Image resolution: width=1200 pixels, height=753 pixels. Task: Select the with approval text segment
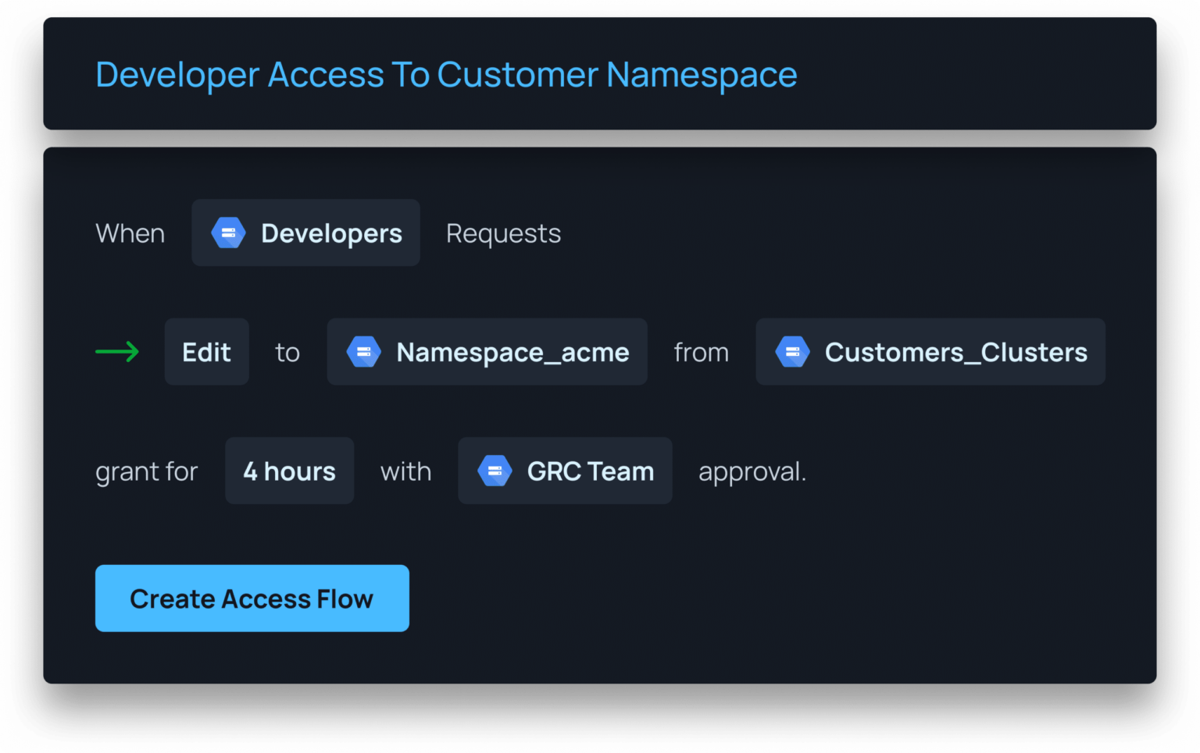coord(405,471)
